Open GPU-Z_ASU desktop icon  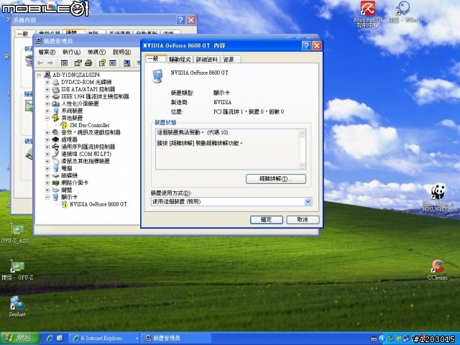point(17,233)
